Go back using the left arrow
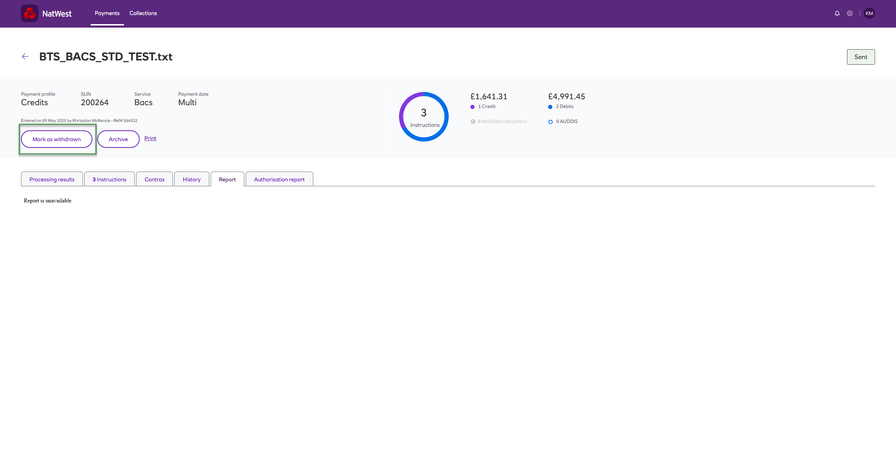This screenshot has width=896, height=455. click(25, 57)
